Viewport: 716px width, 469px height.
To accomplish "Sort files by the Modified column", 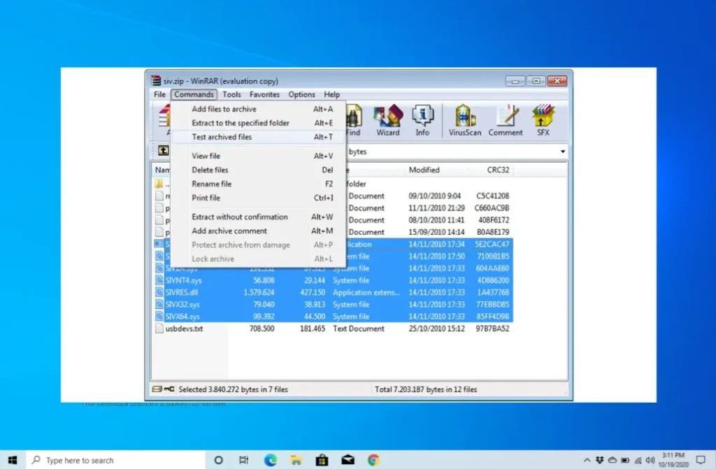I will pos(426,169).
